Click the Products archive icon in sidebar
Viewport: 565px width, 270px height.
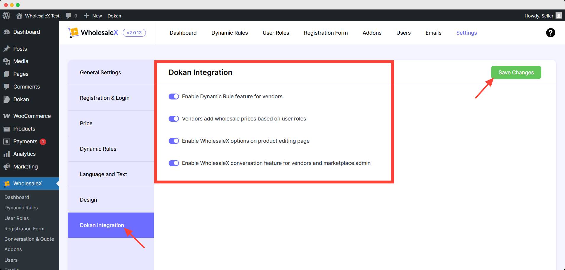[x=7, y=129]
